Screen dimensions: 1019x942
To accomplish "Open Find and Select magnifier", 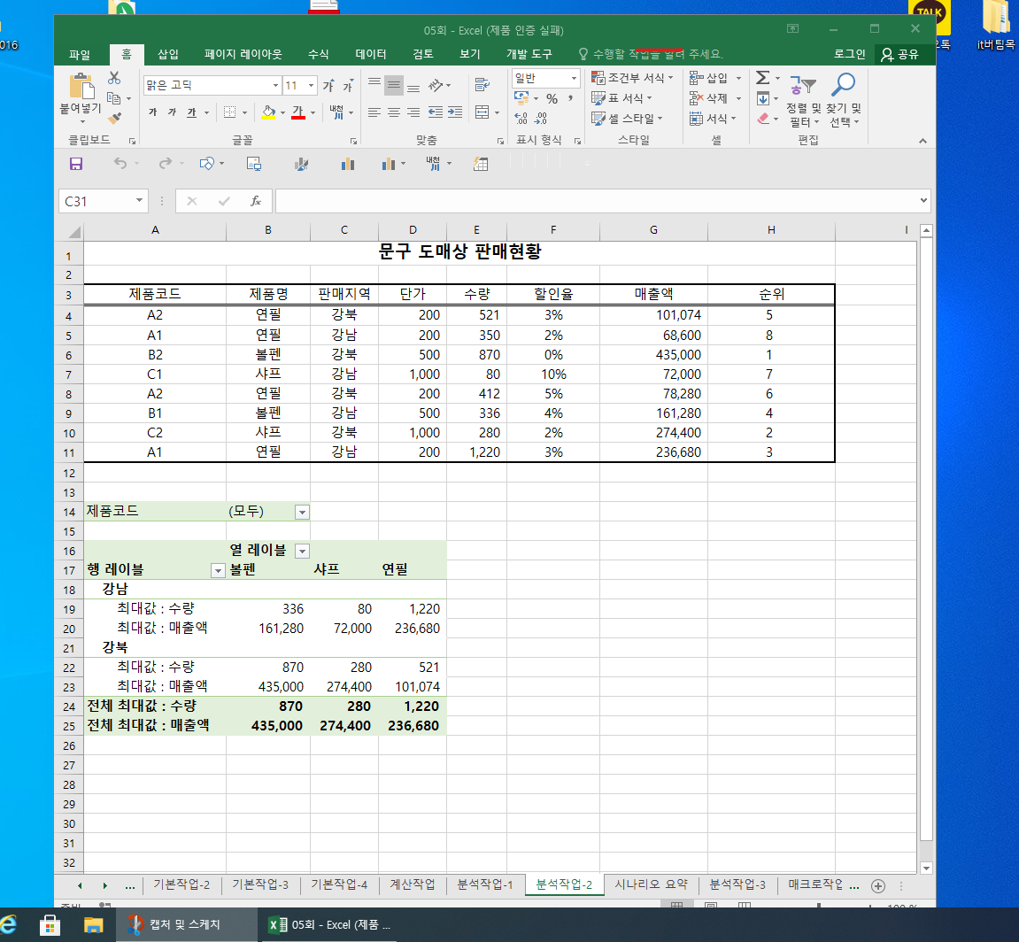I will tap(844, 99).
